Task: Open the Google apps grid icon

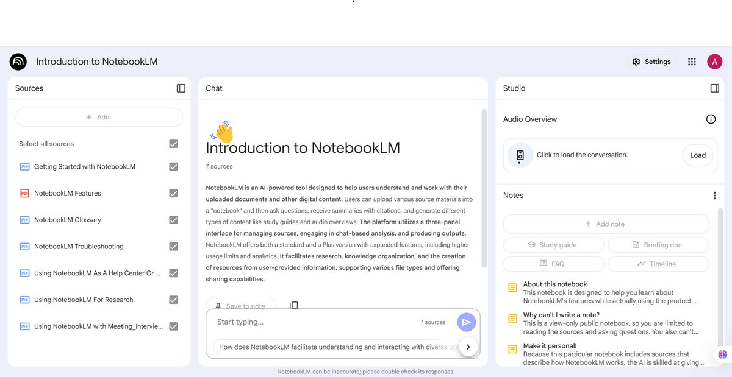Action: point(692,62)
